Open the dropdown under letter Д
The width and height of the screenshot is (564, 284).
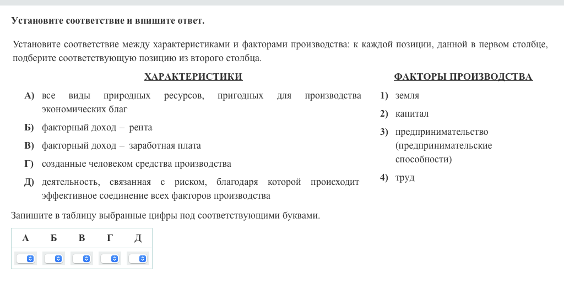click(138, 258)
